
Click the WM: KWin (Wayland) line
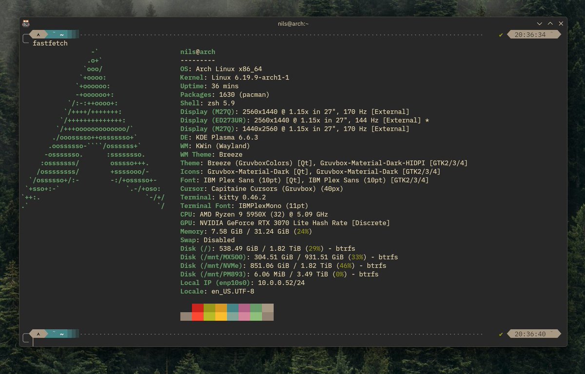pos(215,146)
